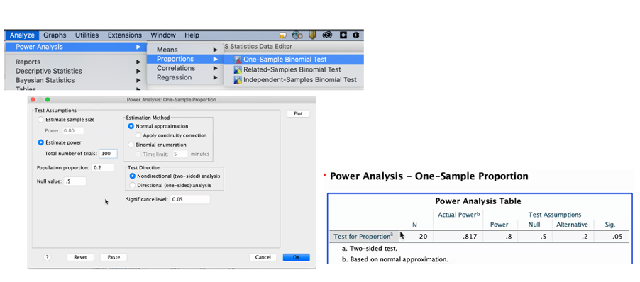
Task: Click the Cancel button
Action: [263, 257]
